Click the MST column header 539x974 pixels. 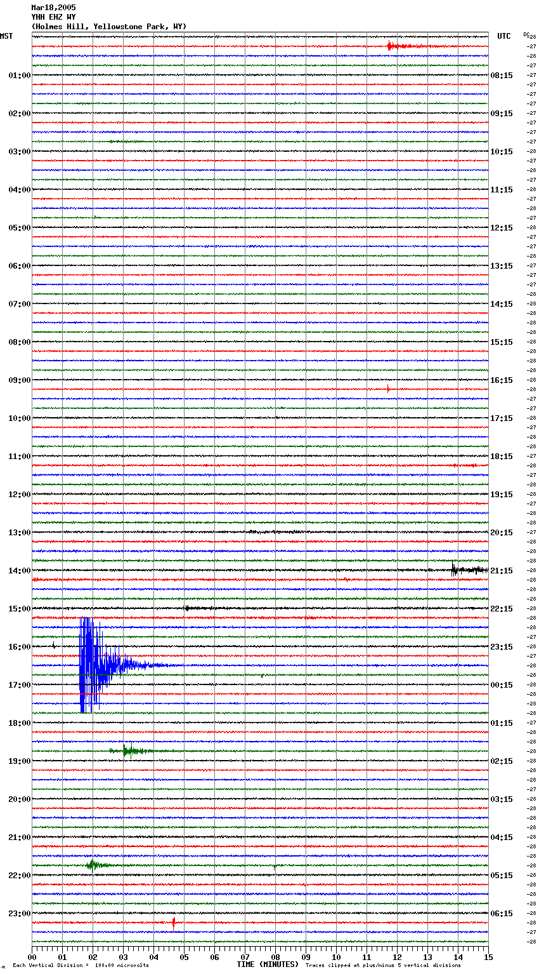pos(6,36)
